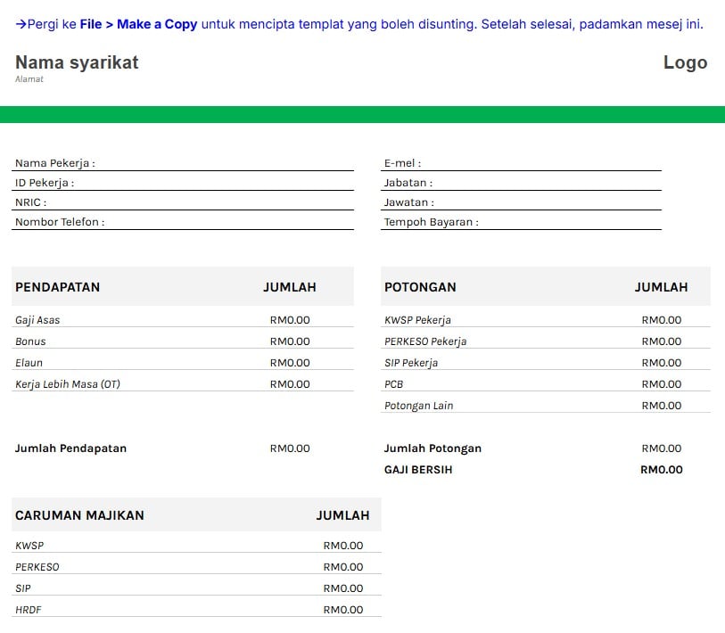This screenshot has height=633, width=725.
Task: Select the JUMLAH header beside POTONGAN
Action: click(661, 287)
